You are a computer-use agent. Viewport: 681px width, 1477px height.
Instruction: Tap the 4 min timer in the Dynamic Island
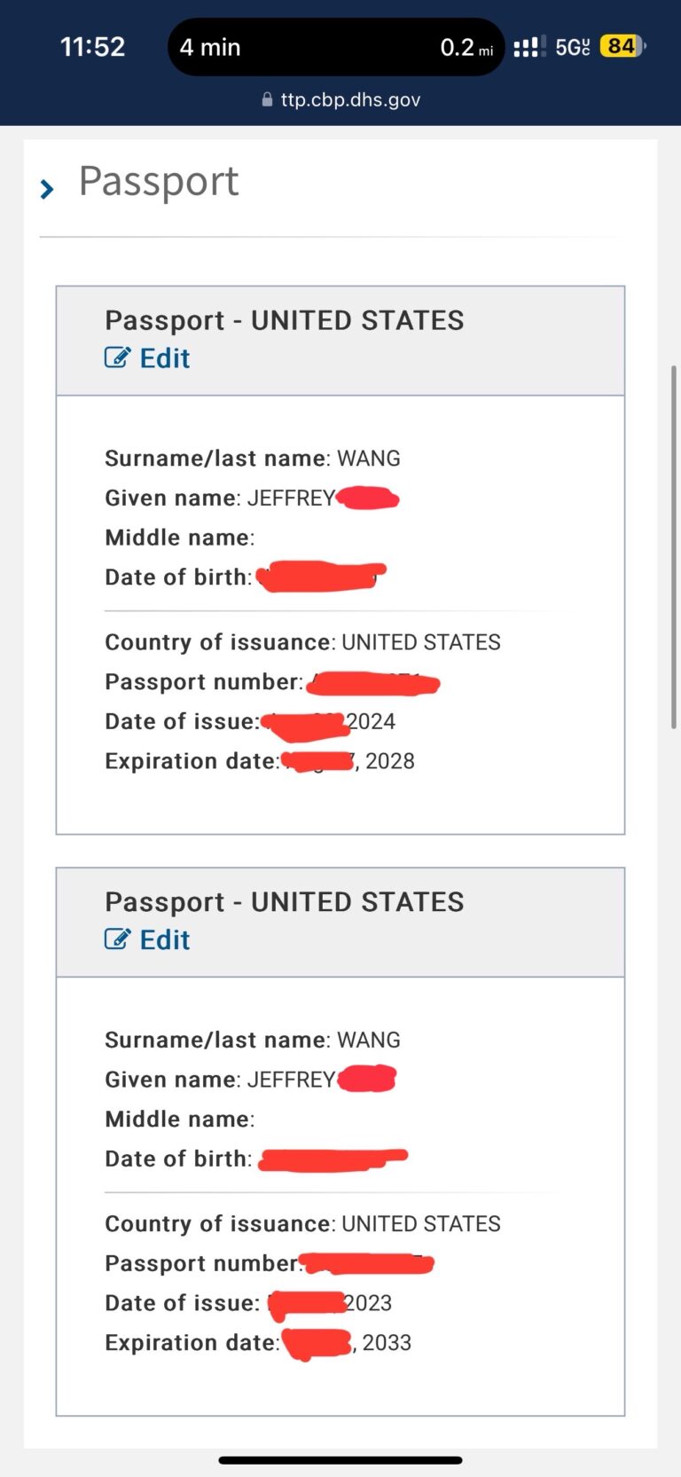pyautogui.click(x=209, y=47)
